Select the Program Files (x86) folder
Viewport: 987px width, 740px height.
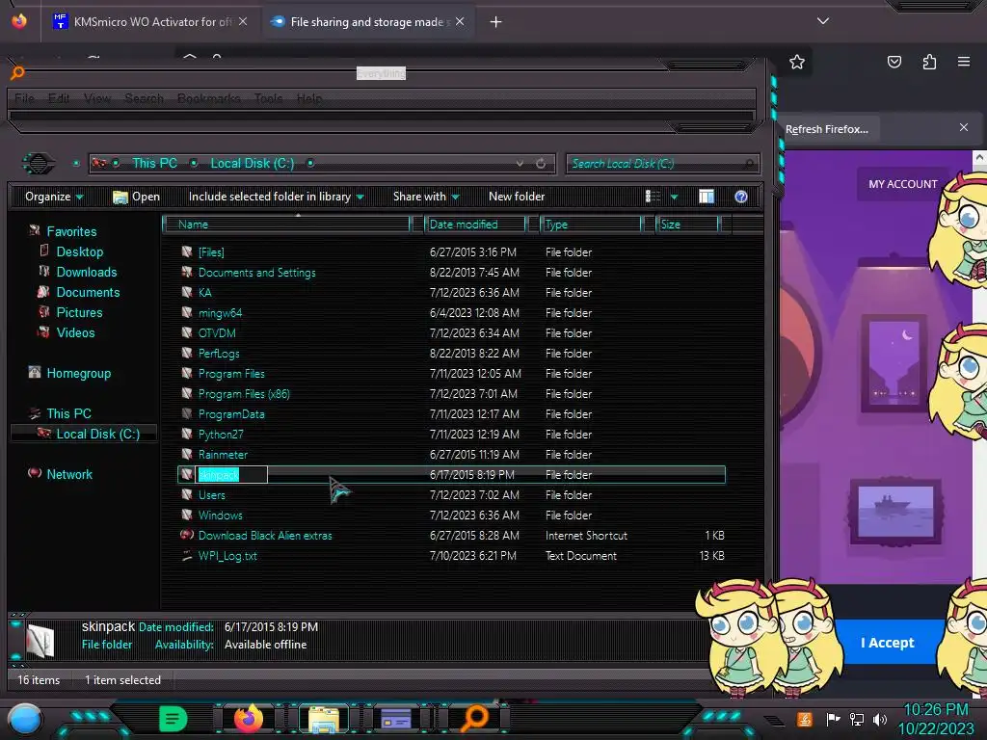click(451, 394)
